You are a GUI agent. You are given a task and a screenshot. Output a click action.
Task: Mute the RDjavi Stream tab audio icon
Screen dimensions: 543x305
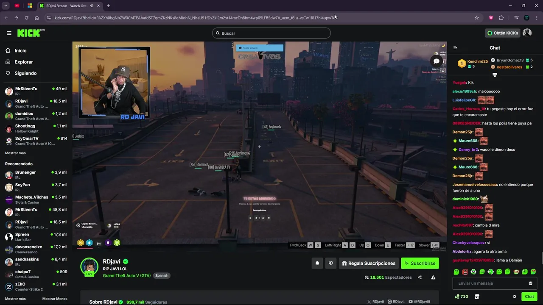(92, 6)
